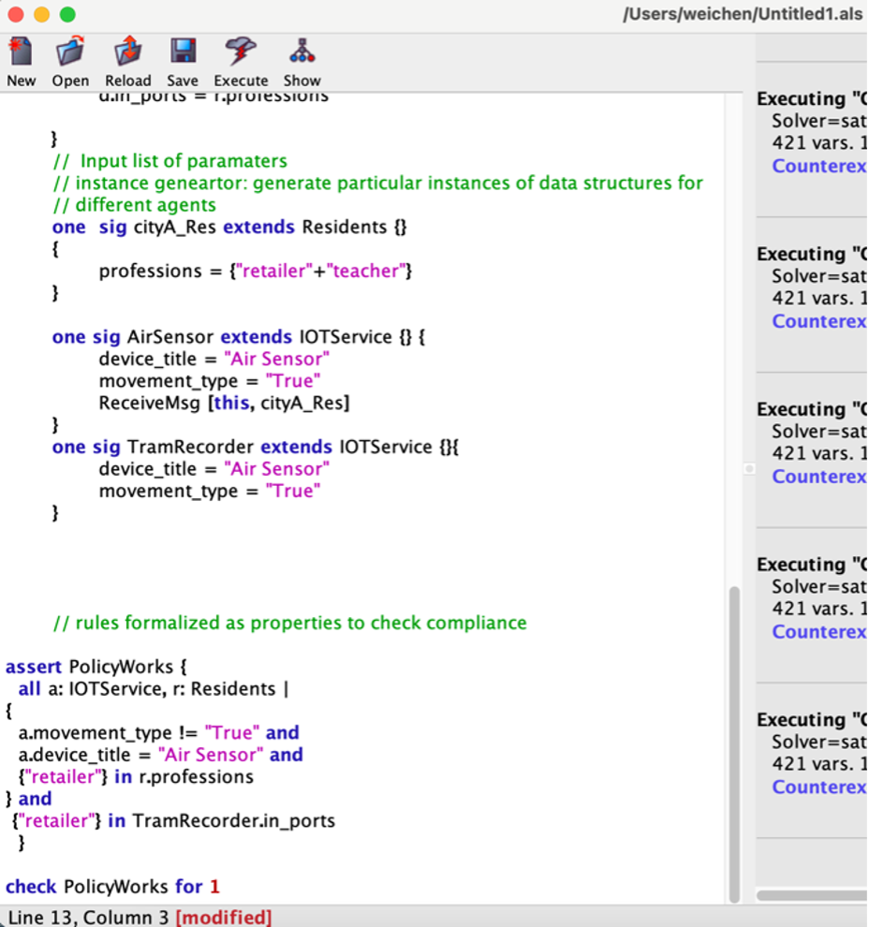Minimize the window using the yellow button

click(41, 15)
